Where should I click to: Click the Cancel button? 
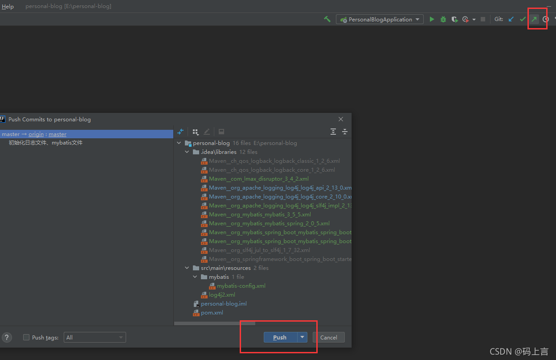click(x=329, y=337)
